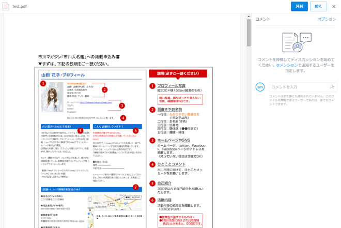Screen dimensions: 341x228
Task: Click the プロフィール写真 heading
Action: [172, 86]
